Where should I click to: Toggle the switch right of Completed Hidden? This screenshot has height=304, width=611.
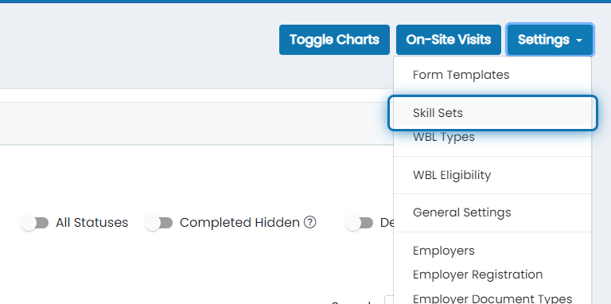[359, 223]
